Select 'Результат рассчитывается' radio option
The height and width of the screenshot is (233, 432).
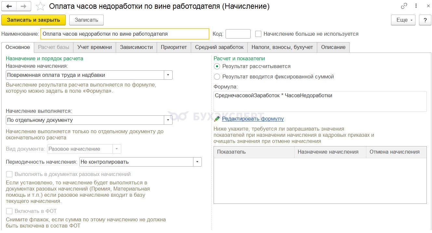tap(217, 66)
